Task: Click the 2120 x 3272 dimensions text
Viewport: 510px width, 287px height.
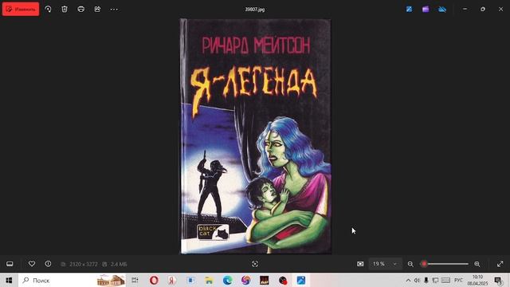Action: coord(84,264)
